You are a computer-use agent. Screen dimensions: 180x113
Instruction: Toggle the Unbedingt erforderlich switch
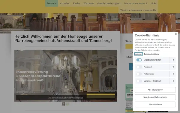click(139, 60)
